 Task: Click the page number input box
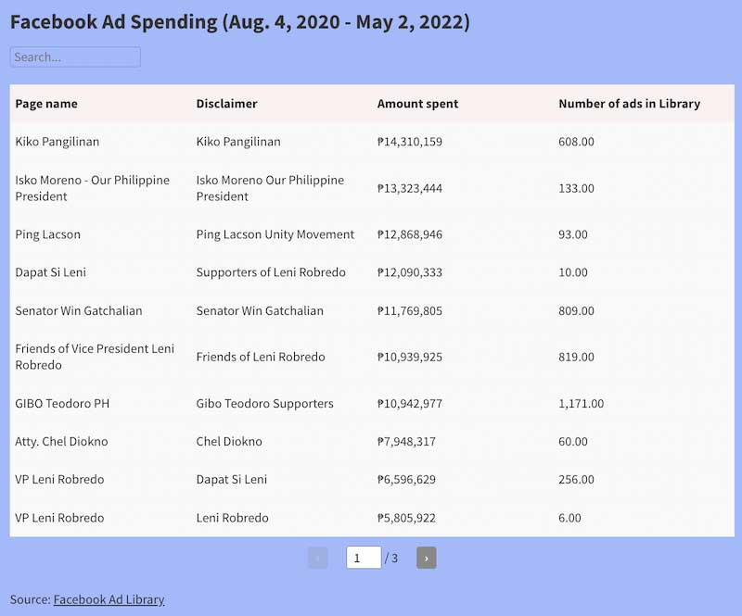(364, 558)
